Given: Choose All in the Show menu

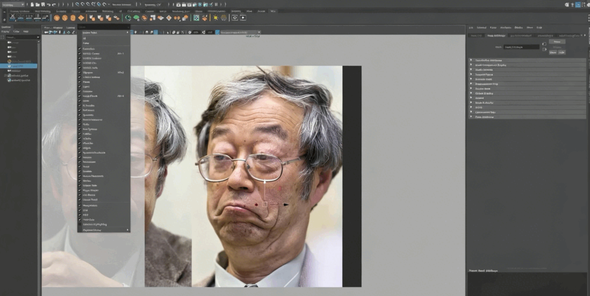Looking at the screenshot, I should click(103, 38).
